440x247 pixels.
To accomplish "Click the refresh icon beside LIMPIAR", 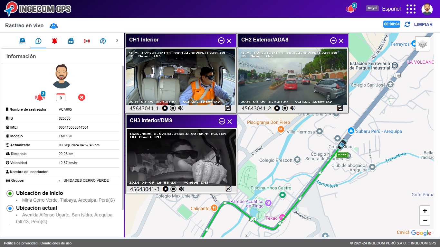I will click(407, 24).
